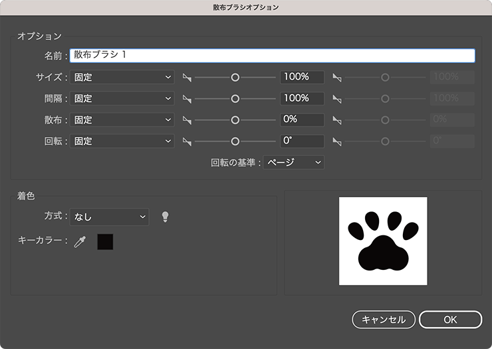
Task: Expand the 回転の基準 ページ dropdown
Action: tap(293, 162)
